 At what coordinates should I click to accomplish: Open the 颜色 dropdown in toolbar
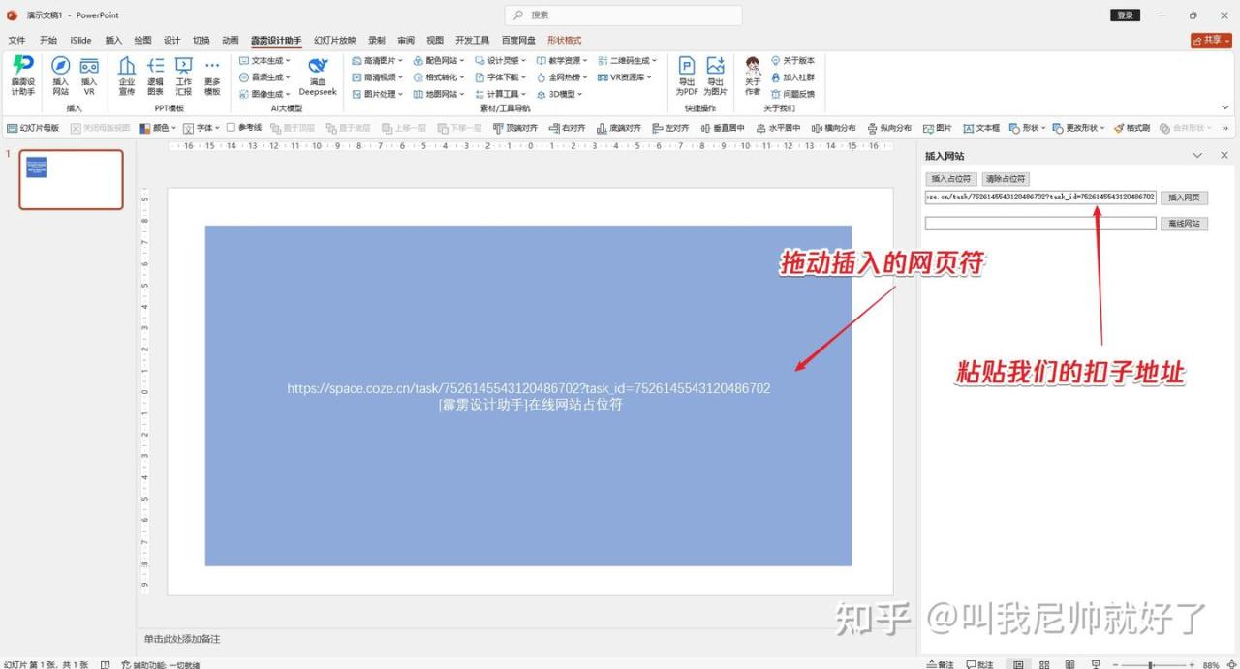[x=159, y=128]
